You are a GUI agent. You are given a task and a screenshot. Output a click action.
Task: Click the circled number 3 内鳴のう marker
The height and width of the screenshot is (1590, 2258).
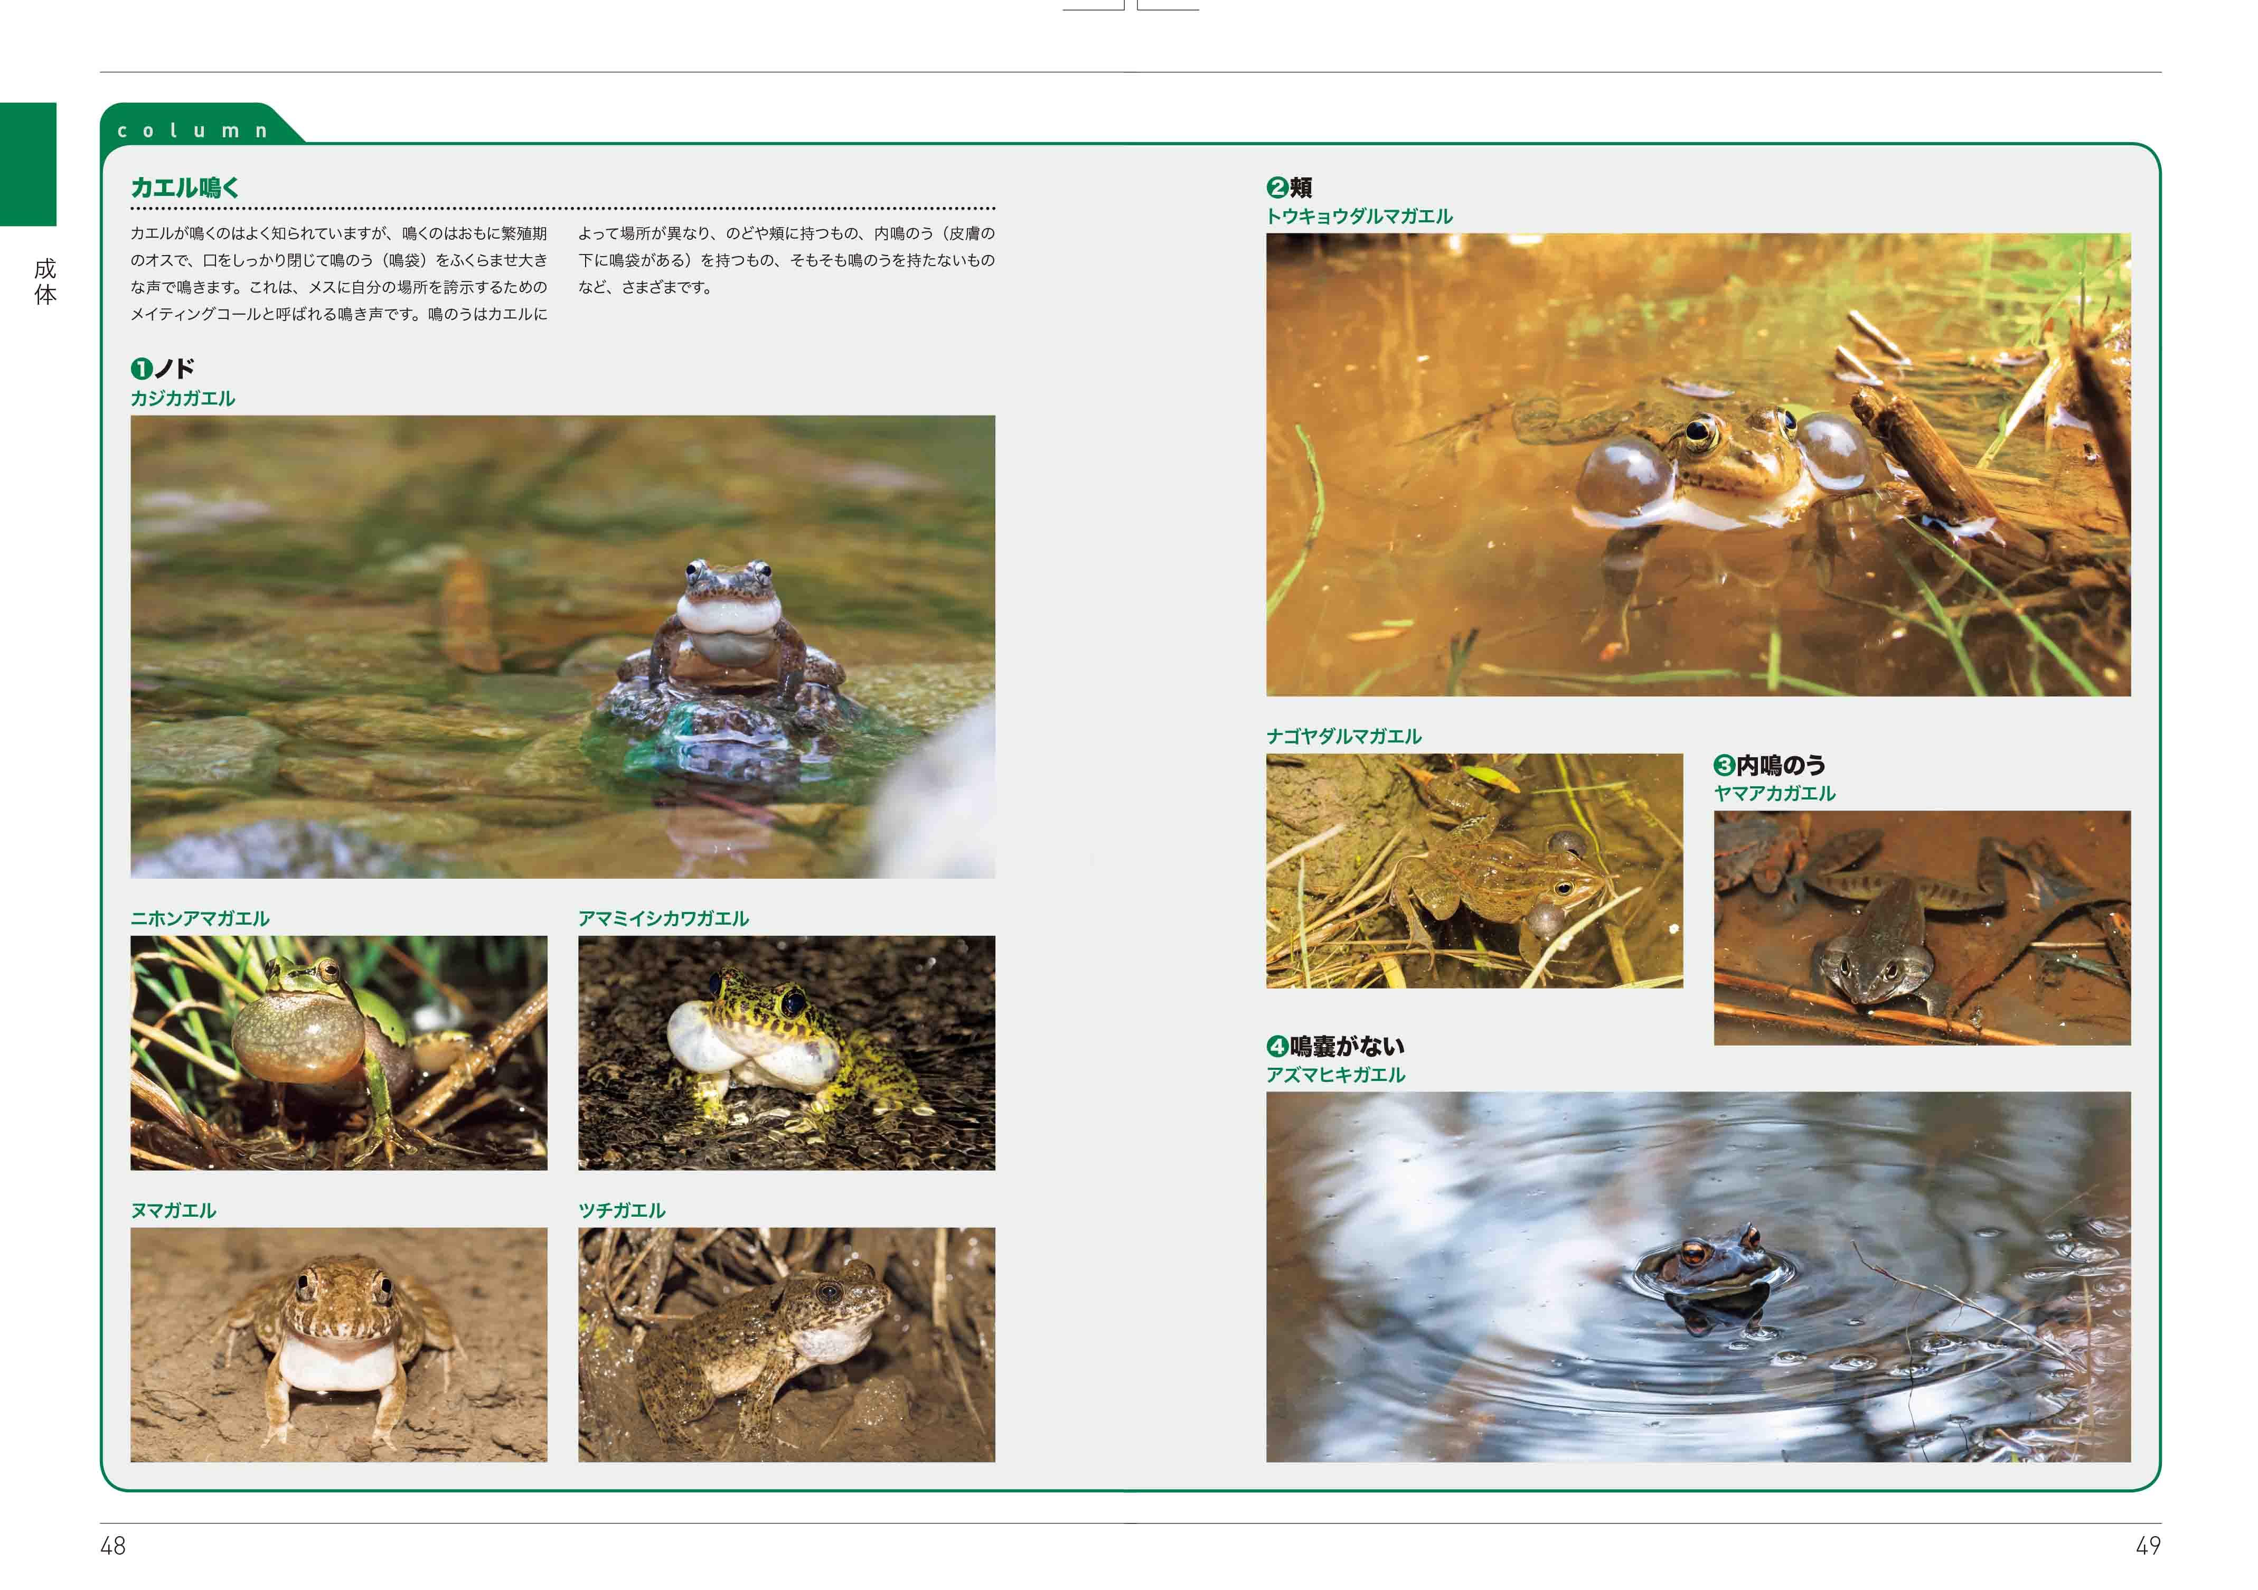click(x=1724, y=765)
